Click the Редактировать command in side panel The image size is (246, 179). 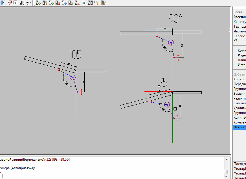click(x=240, y=98)
